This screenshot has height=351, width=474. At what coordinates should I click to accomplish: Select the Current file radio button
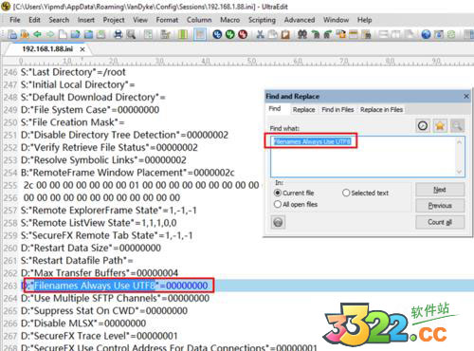point(278,193)
